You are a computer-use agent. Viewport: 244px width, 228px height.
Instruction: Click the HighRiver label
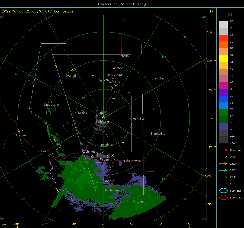click(112, 190)
